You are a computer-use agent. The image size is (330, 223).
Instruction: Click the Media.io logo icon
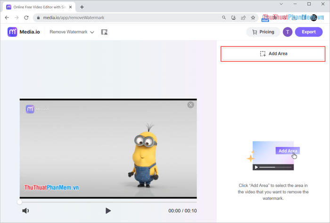pyautogui.click(x=12, y=32)
